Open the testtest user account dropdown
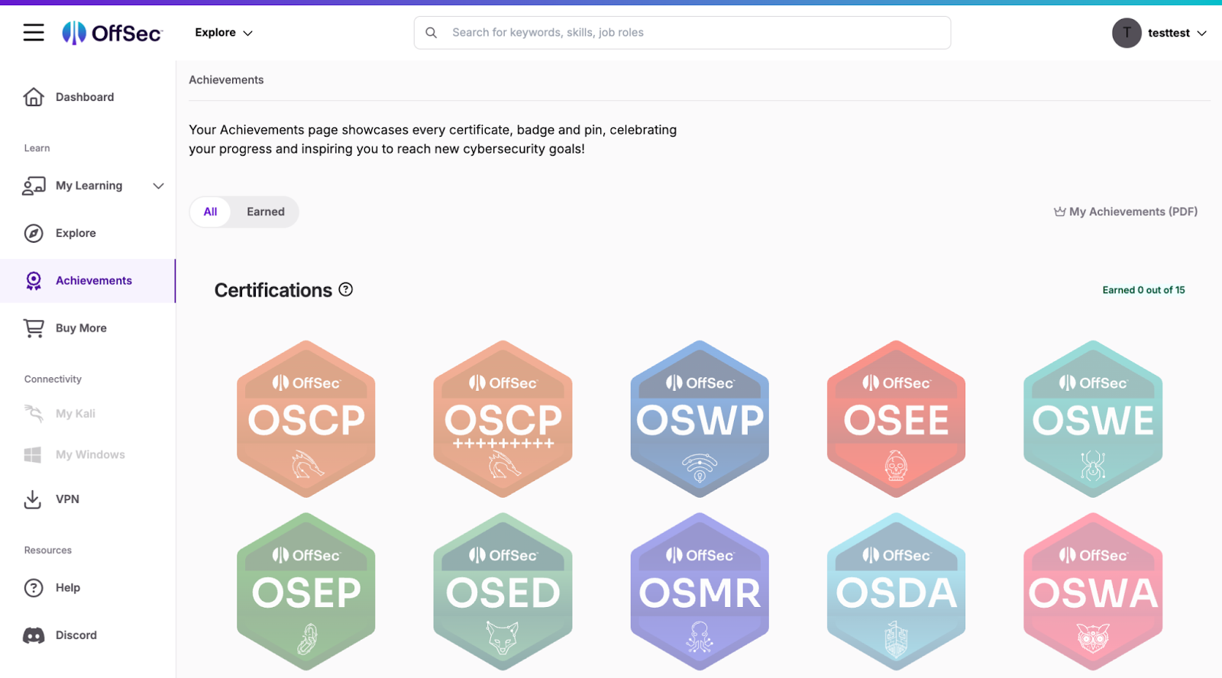The width and height of the screenshot is (1222, 678). [1159, 33]
